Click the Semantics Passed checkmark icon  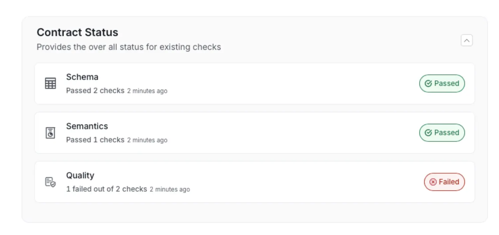pyautogui.click(x=428, y=133)
